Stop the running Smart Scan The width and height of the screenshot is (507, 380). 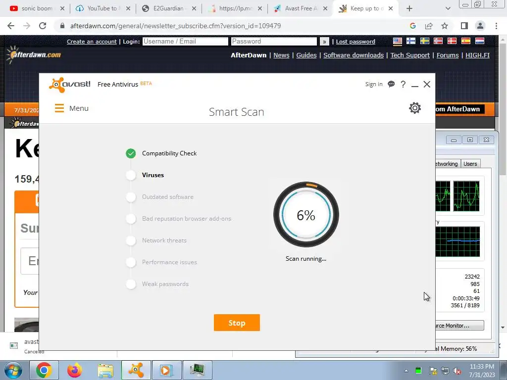click(x=237, y=323)
